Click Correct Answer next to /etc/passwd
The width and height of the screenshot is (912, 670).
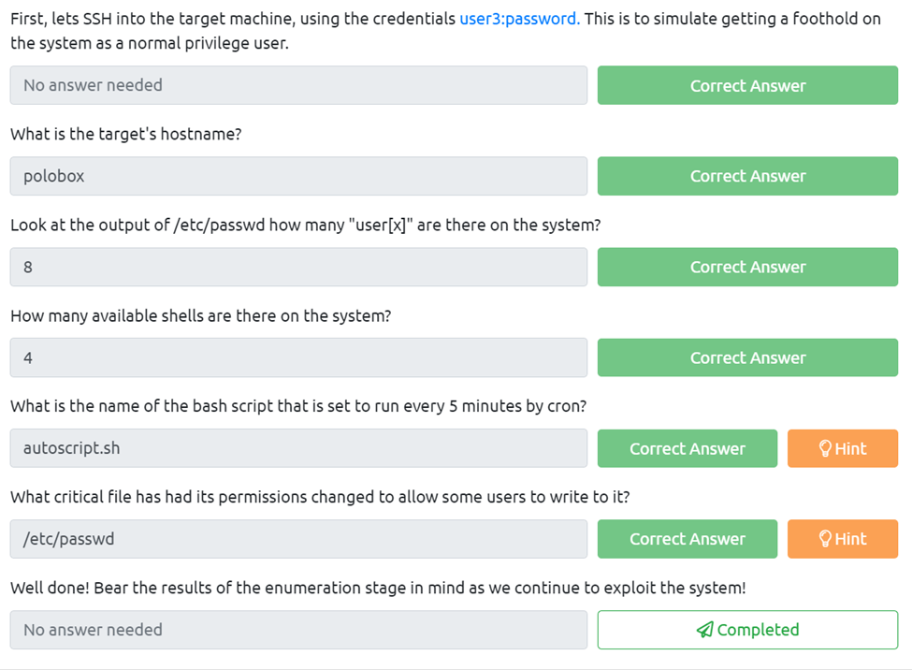coord(687,539)
